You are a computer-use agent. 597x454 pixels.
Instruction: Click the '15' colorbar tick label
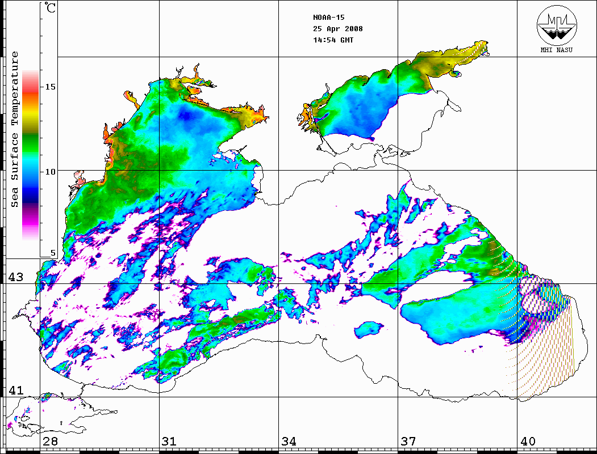[x=50, y=87]
